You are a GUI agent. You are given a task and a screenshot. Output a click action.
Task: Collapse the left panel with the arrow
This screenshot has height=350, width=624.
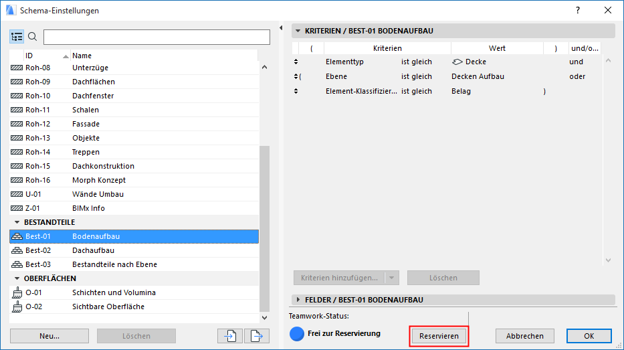pyautogui.click(x=281, y=28)
